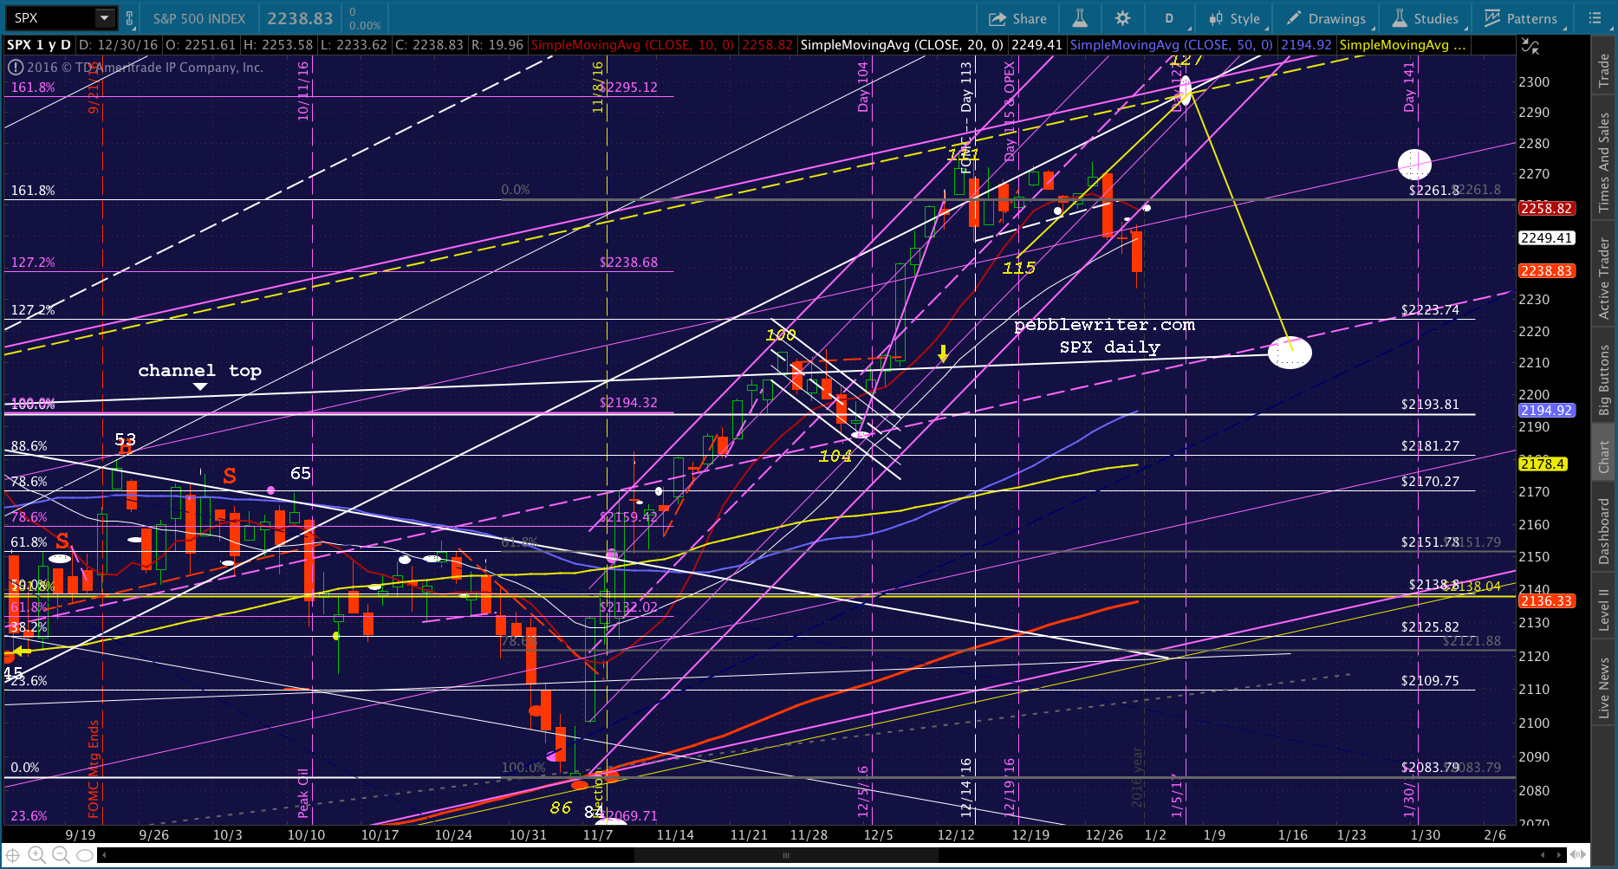This screenshot has width=1618, height=869.
Task: Click the scroll-right arrow at the scrollbar's right end
Action: [1559, 855]
